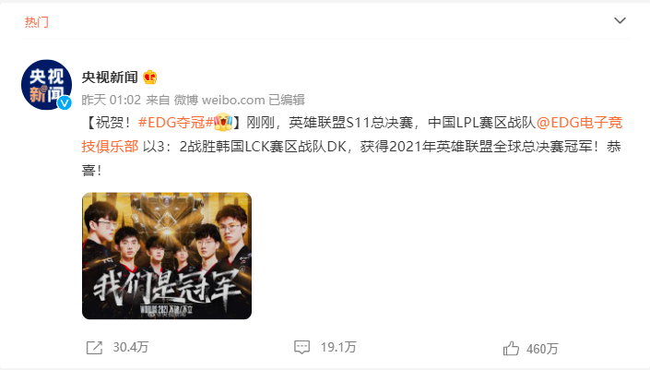Click the 央视新闻 account name
650x370 pixels.
click(x=110, y=78)
